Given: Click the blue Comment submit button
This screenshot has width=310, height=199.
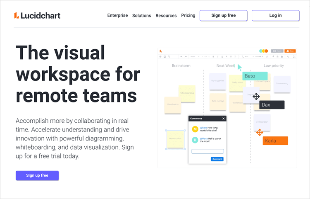Looking at the screenshot, I should [x=217, y=159].
